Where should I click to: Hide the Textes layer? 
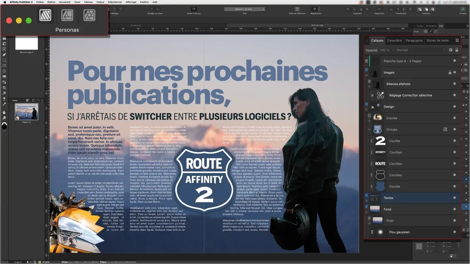454,198
